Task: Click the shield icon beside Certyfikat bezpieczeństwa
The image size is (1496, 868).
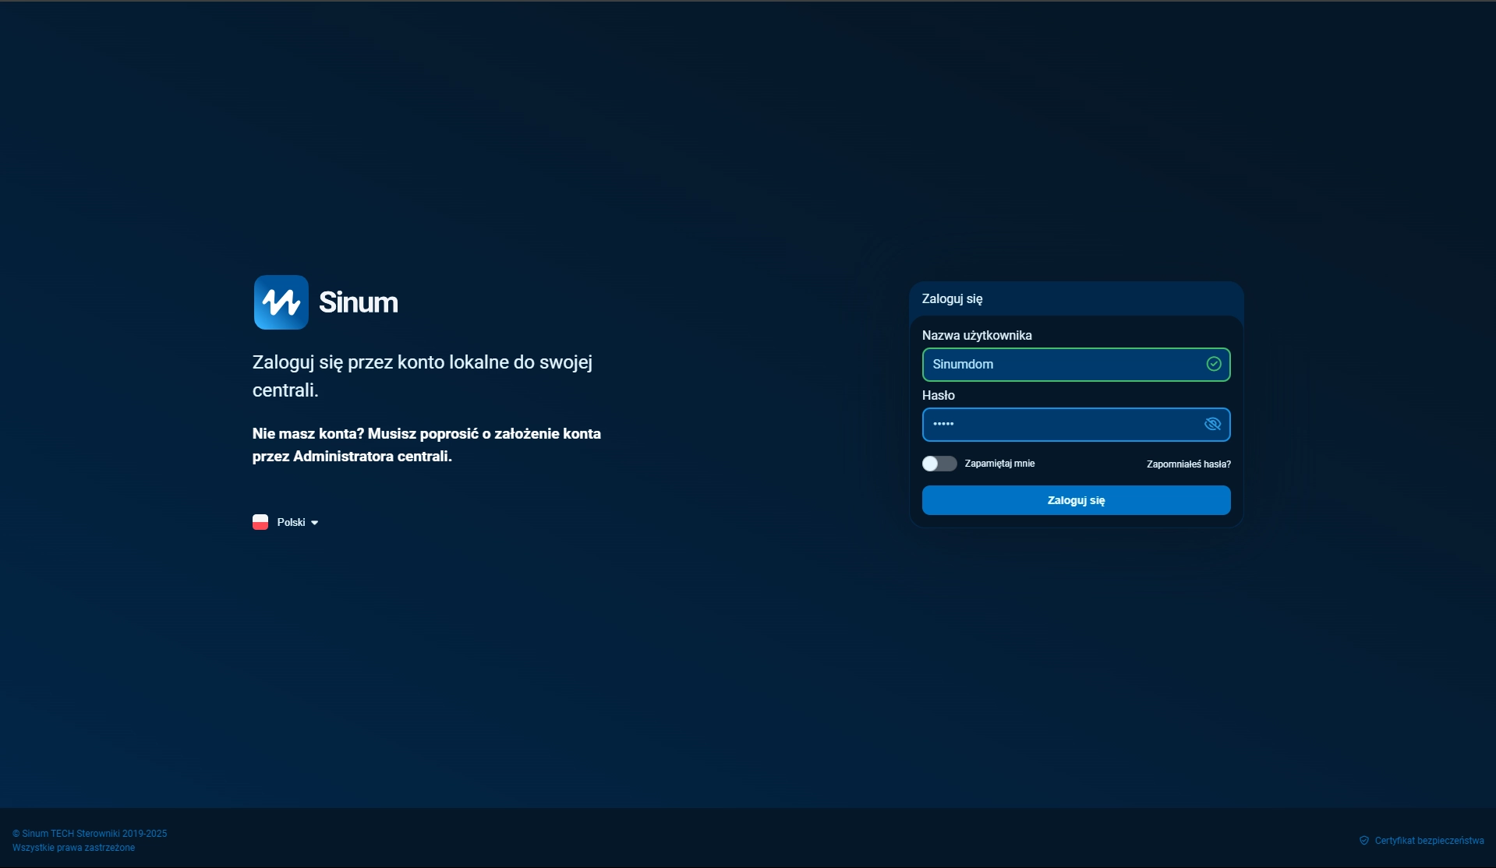Action: click(x=1363, y=841)
